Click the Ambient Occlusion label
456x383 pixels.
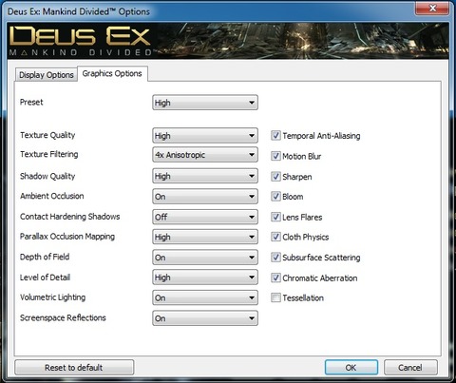(52, 196)
